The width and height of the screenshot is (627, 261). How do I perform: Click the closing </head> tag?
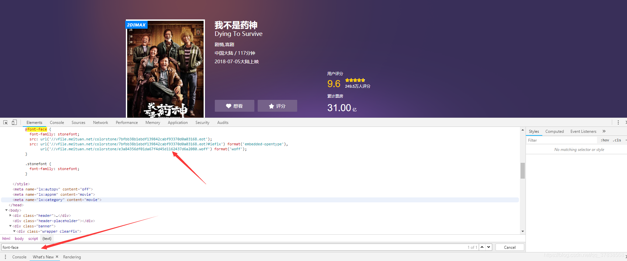[x=16, y=205]
